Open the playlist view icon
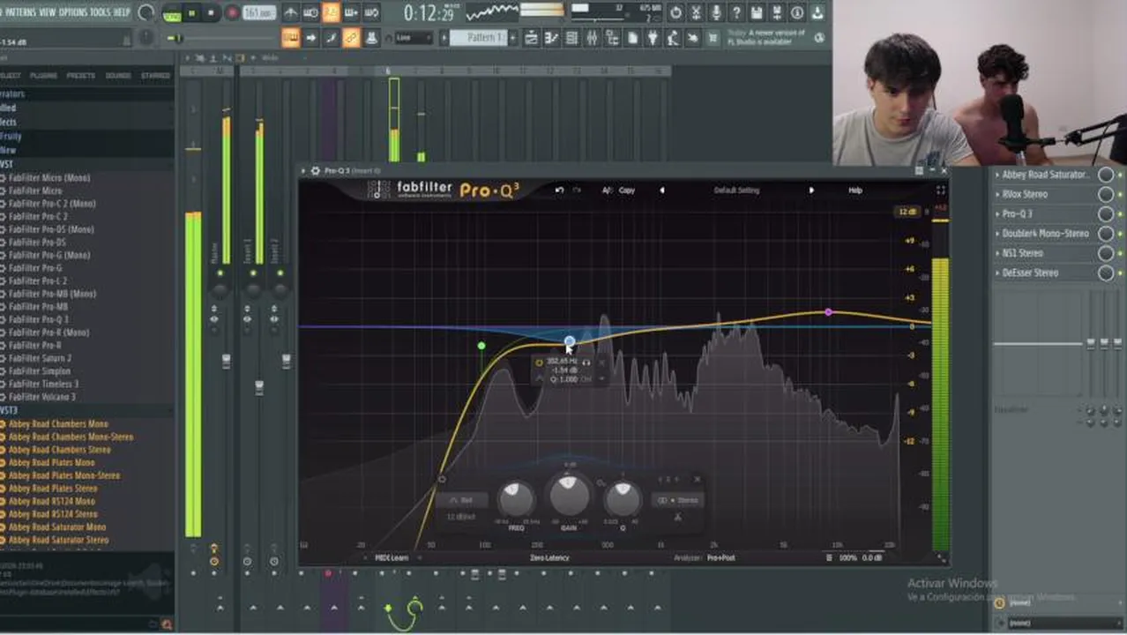 click(532, 38)
